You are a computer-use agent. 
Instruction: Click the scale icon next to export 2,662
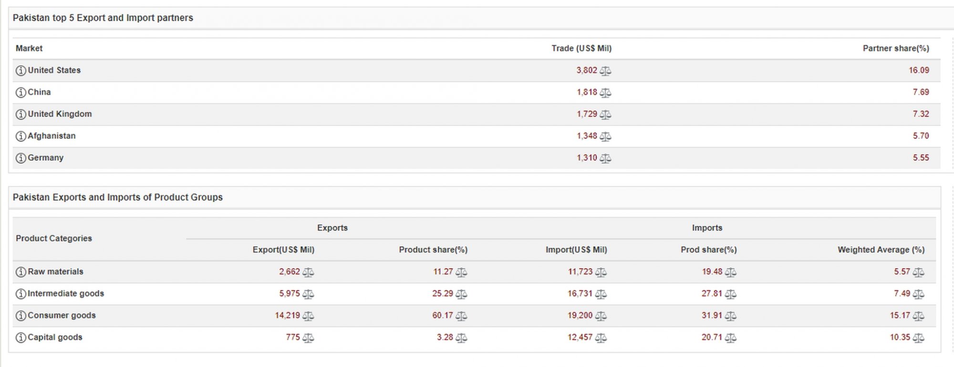point(308,273)
